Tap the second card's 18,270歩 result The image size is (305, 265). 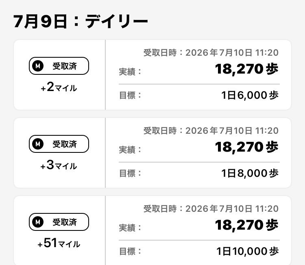pyautogui.click(x=247, y=147)
